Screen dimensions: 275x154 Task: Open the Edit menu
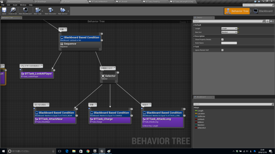pyautogui.click(x=8, y=5)
